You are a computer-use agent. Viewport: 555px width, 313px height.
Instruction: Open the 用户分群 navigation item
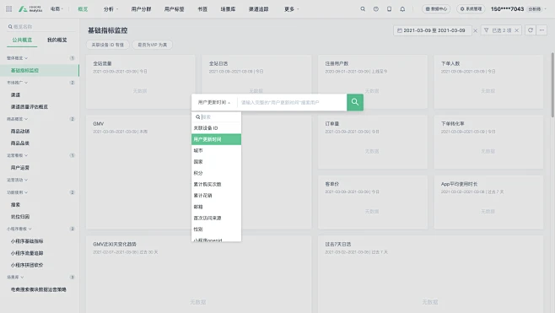(x=141, y=8)
